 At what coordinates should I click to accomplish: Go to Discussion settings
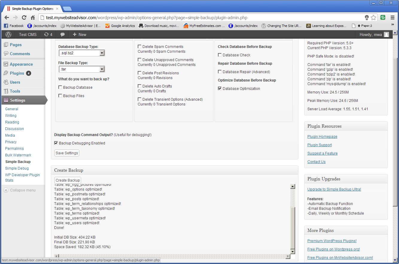click(14, 129)
